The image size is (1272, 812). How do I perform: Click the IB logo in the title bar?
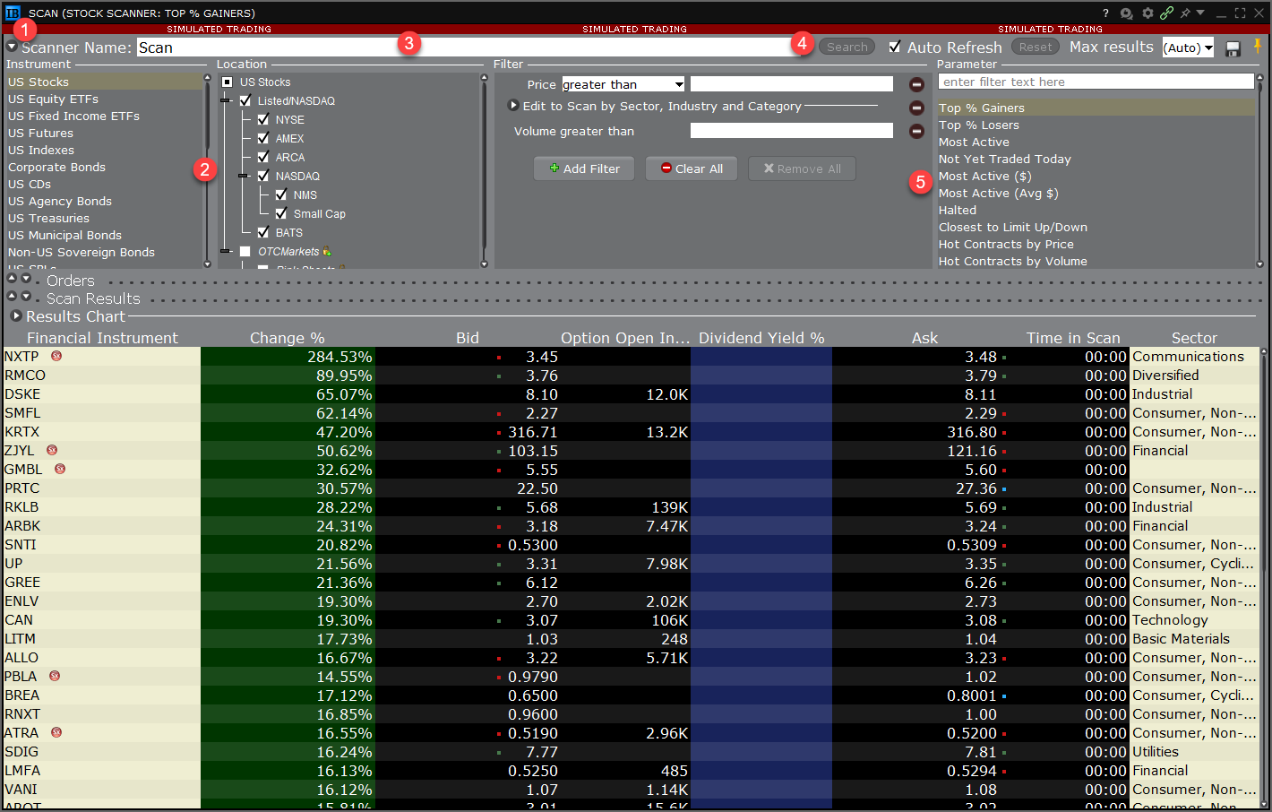(x=13, y=13)
